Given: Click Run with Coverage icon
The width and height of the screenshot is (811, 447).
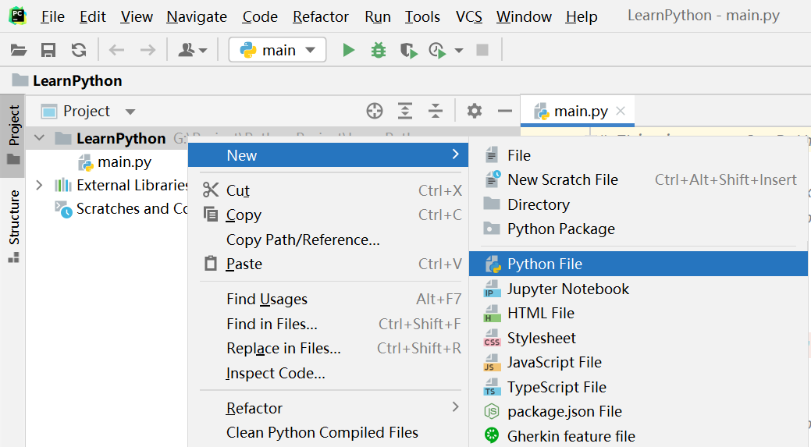Looking at the screenshot, I should coord(408,50).
